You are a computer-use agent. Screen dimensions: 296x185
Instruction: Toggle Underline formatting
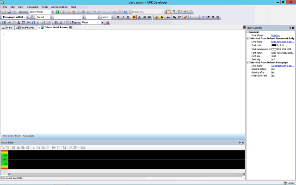(128, 17)
